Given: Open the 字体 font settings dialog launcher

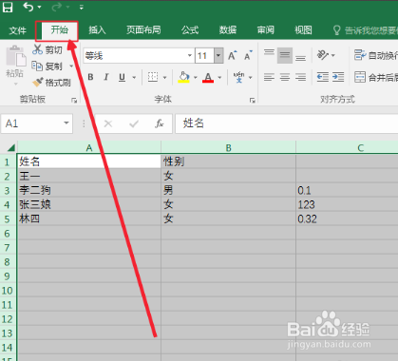Looking at the screenshot, I should point(252,101).
